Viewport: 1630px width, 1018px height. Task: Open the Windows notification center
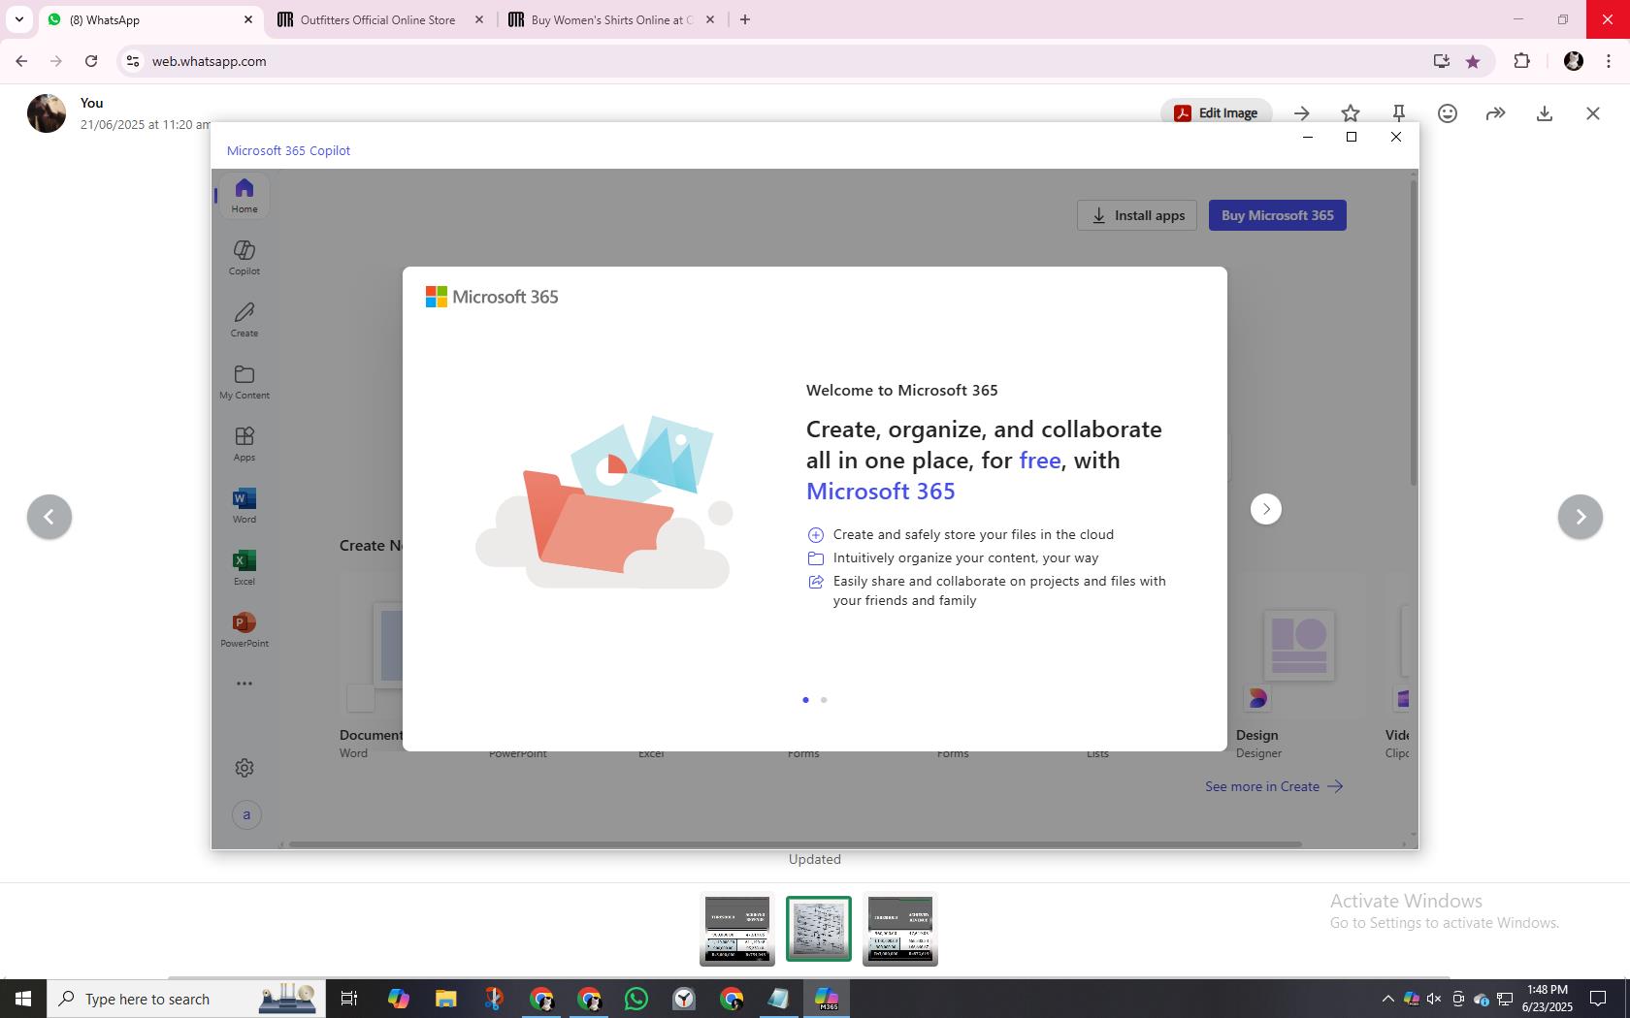point(1597,999)
